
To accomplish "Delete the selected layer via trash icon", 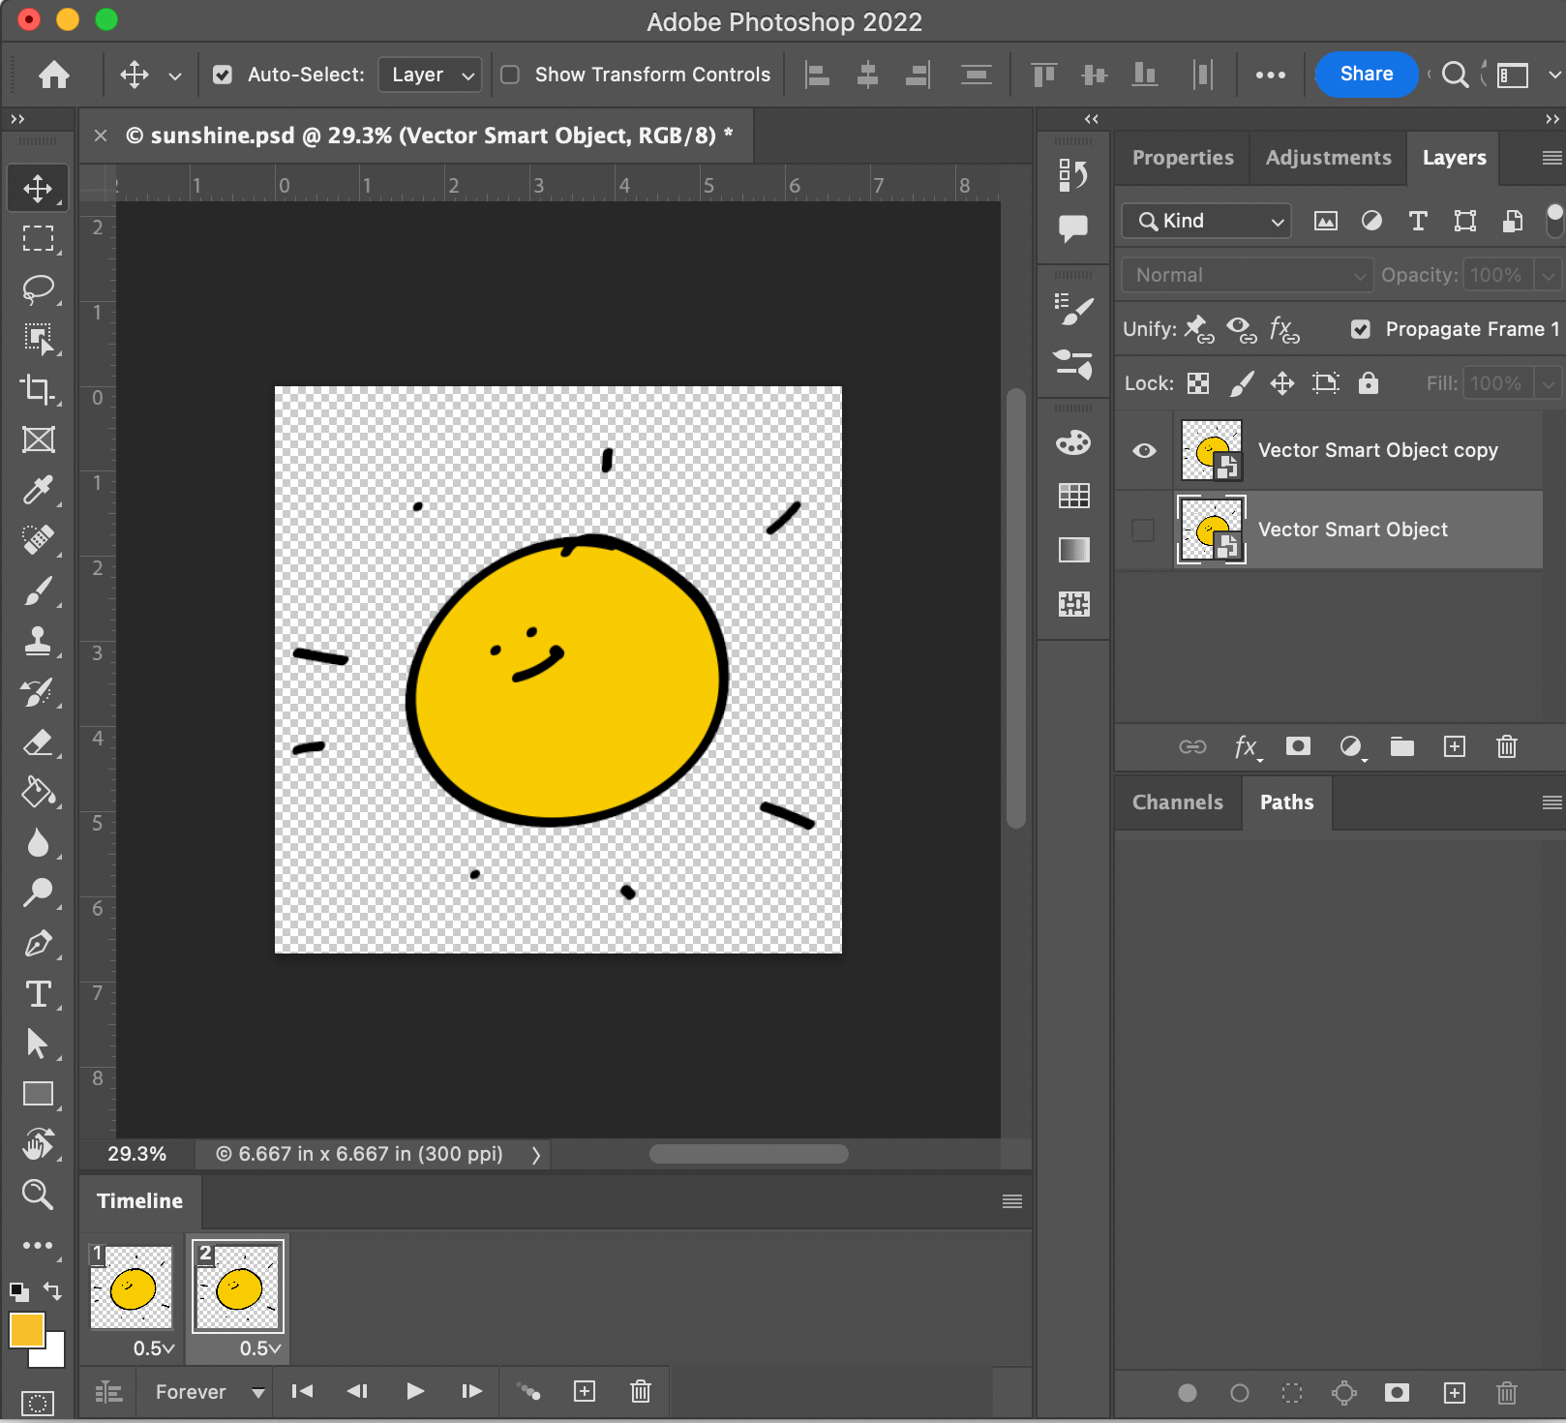I will click(x=1506, y=746).
